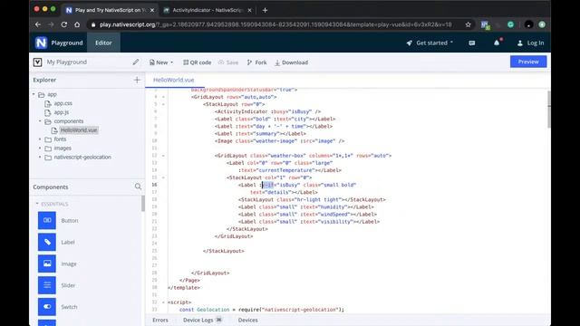
Task: Switch to the Editor tab
Action: click(x=103, y=43)
